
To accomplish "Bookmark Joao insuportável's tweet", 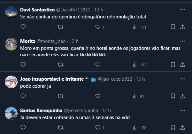I will click(173, 96).
